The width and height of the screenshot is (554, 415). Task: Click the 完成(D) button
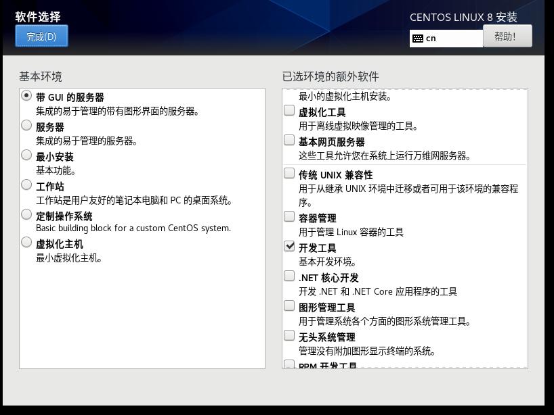coord(41,36)
